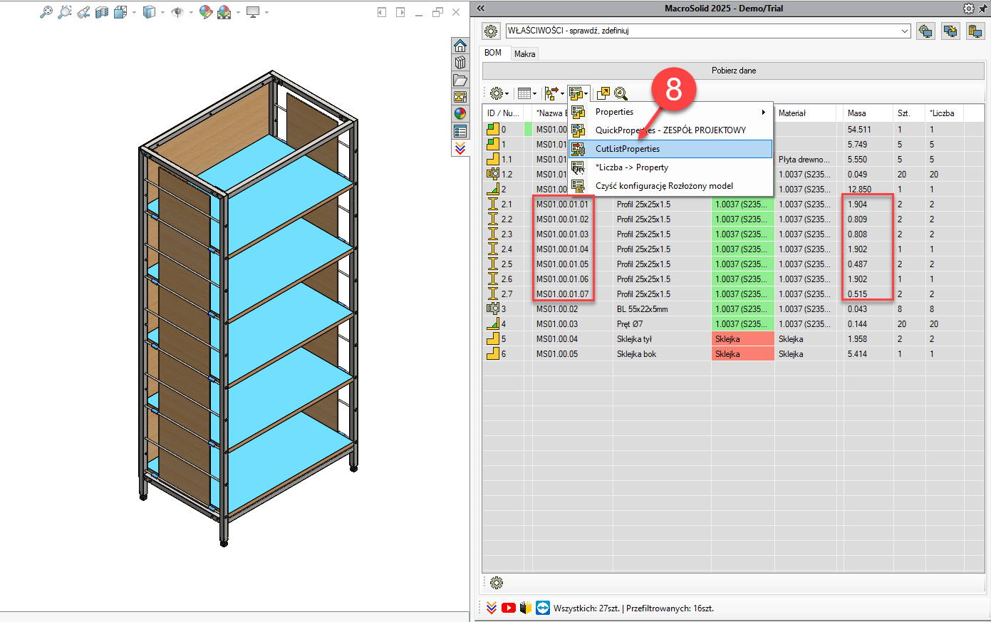Click the double-monitor icon right of combo
This screenshot has width=991, height=622.
[x=950, y=31]
